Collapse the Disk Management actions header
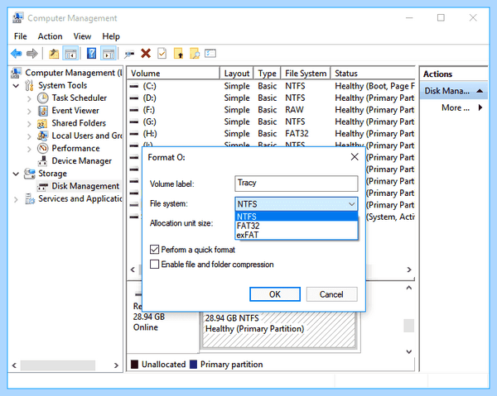The image size is (497, 396). click(480, 91)
